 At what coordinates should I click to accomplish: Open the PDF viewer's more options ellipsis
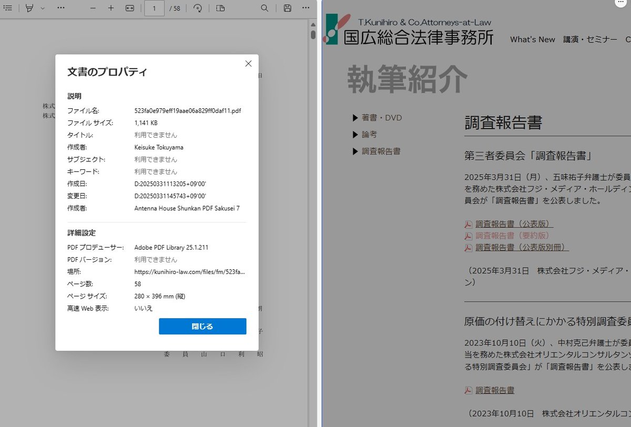click(x=306, y=8)
